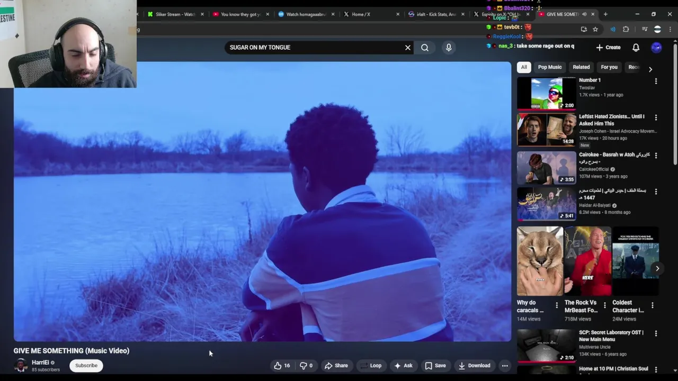Open the browser extensions puzzle icon
Image resolution: width=678 pixels, height=381 pixels.
click(x=626, y=30)
